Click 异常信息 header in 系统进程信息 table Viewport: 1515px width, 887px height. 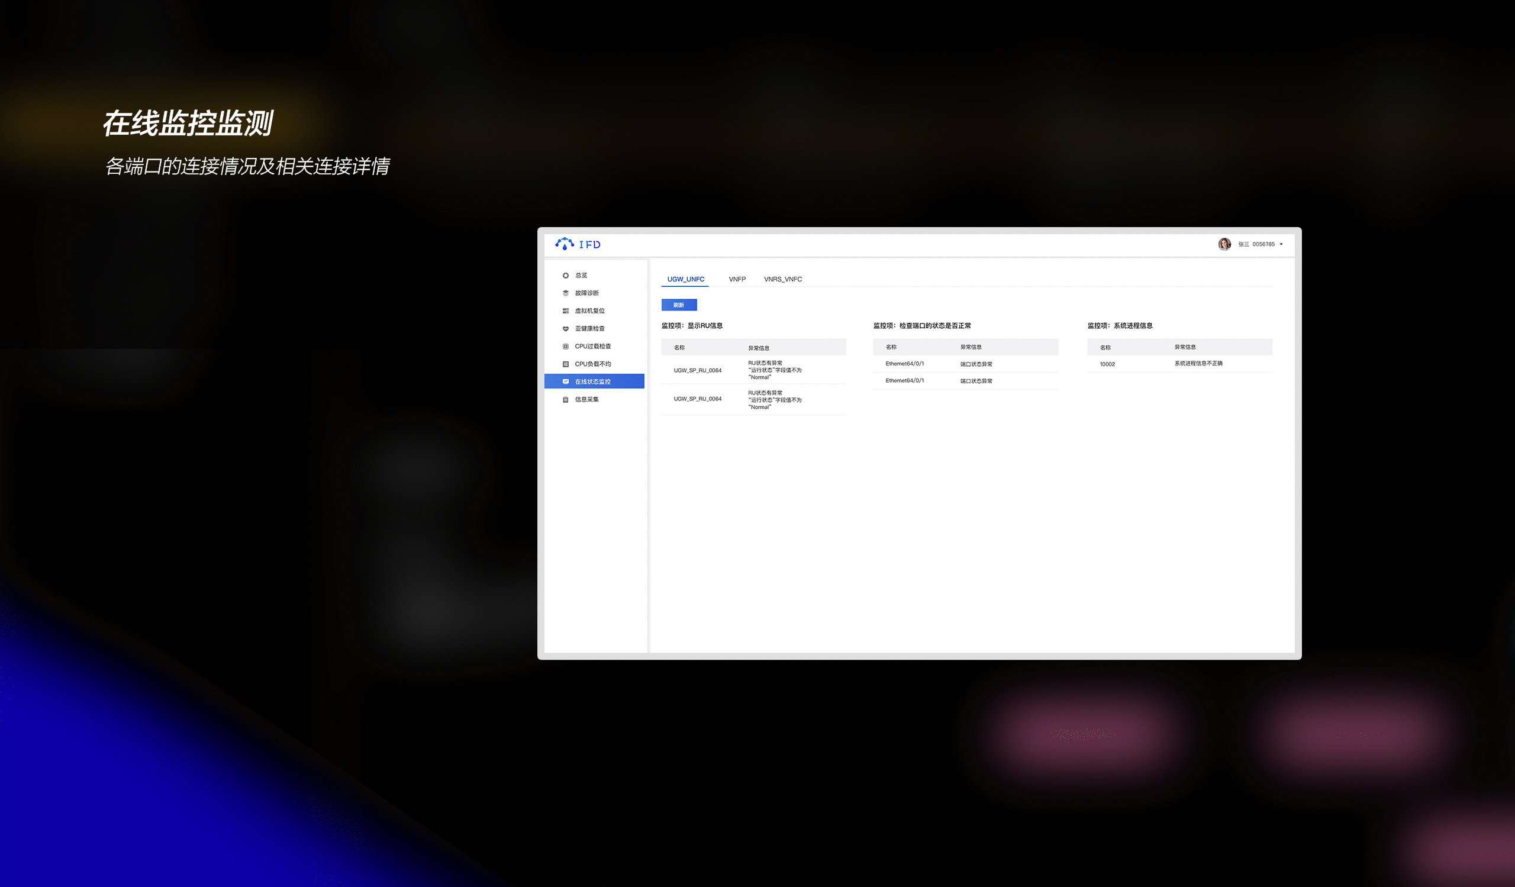1185,347
